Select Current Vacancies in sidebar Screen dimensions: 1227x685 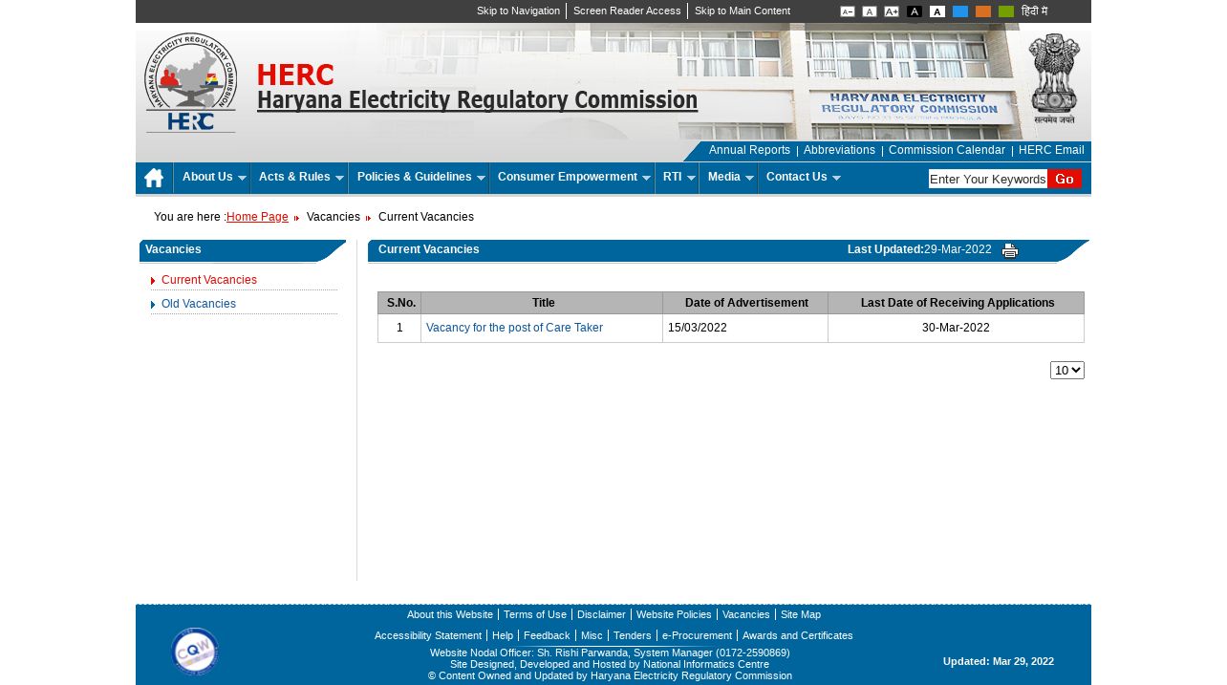[x=209, y=280]
